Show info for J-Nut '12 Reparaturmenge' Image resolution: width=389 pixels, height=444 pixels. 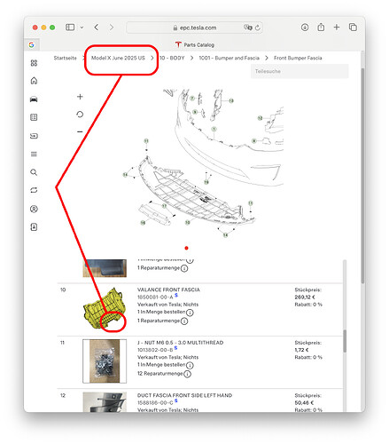click(187, 374)
